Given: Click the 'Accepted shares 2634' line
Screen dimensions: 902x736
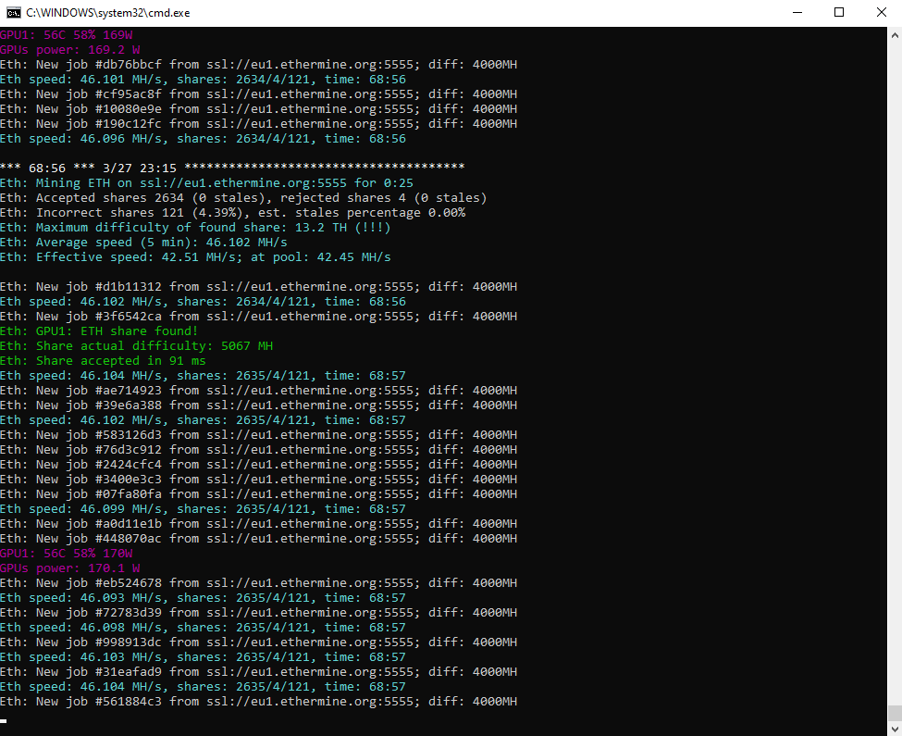Looking at the screenshot, I should click(243, 198).
